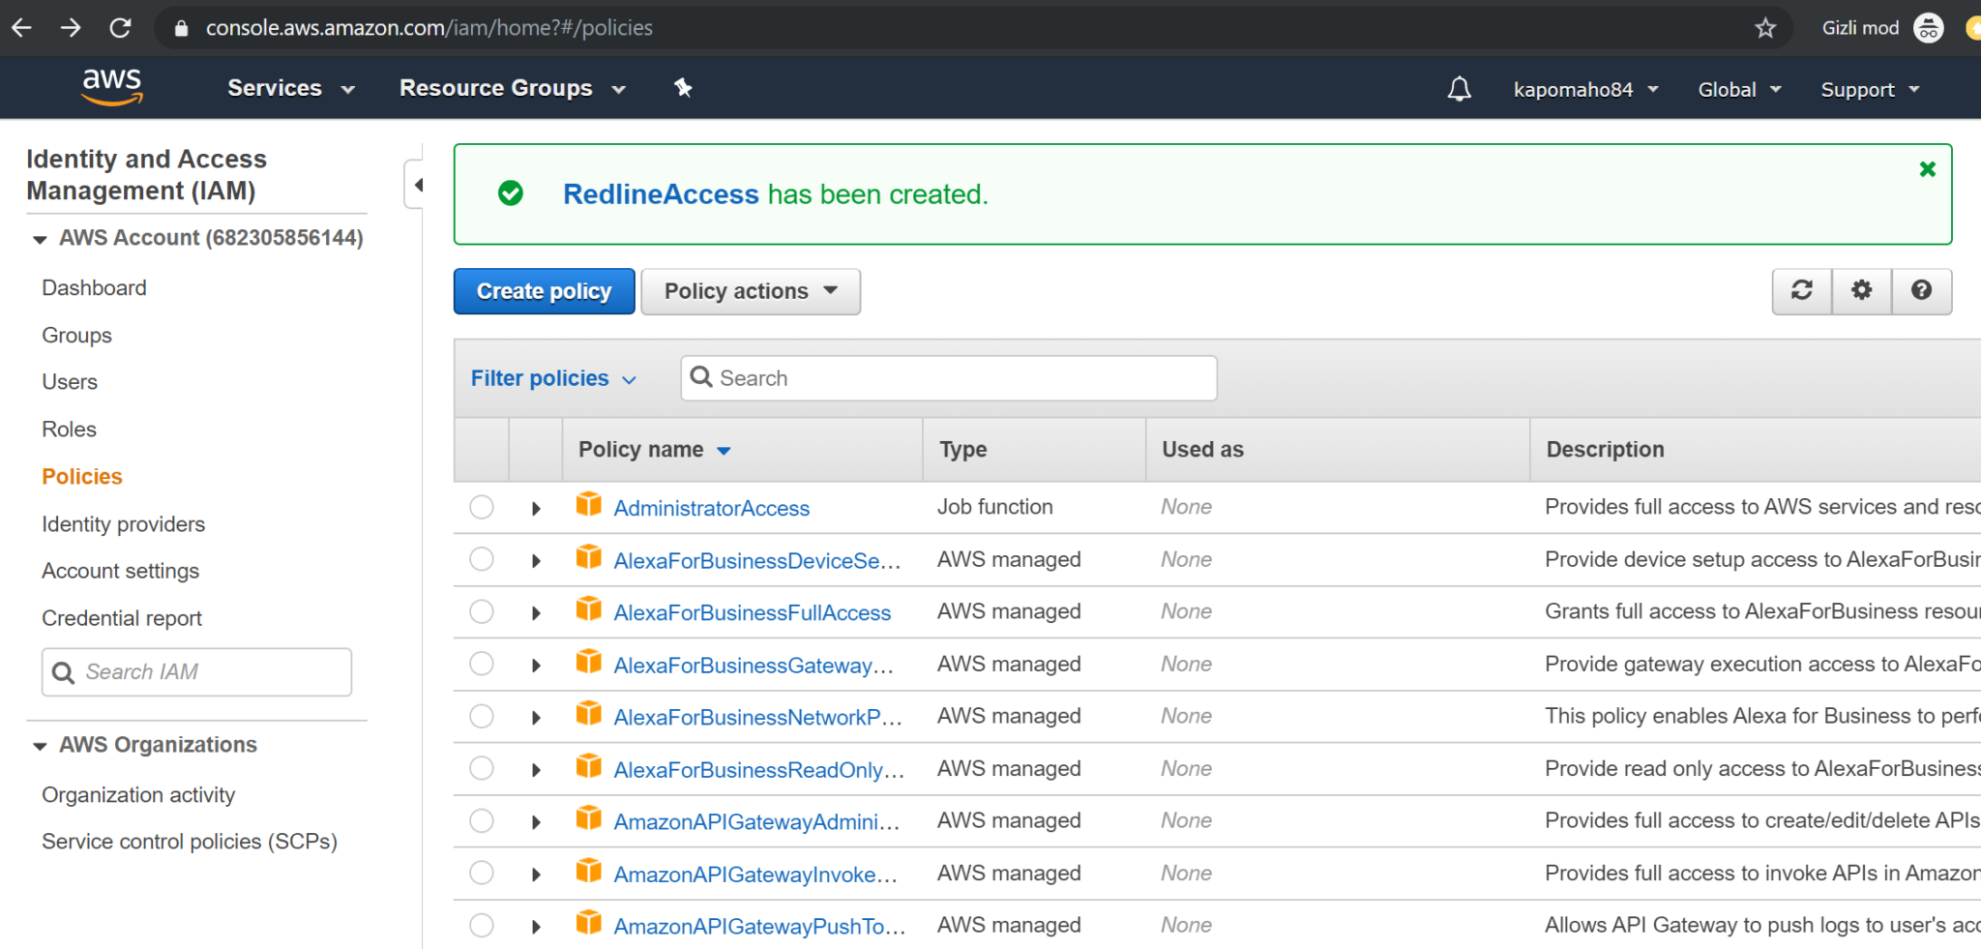Image resolution: width=1981 pixels, height=949 pixels.
Task: Select the AmazonAPIGatewayAdmini… radio button
Action: [482, 820]
